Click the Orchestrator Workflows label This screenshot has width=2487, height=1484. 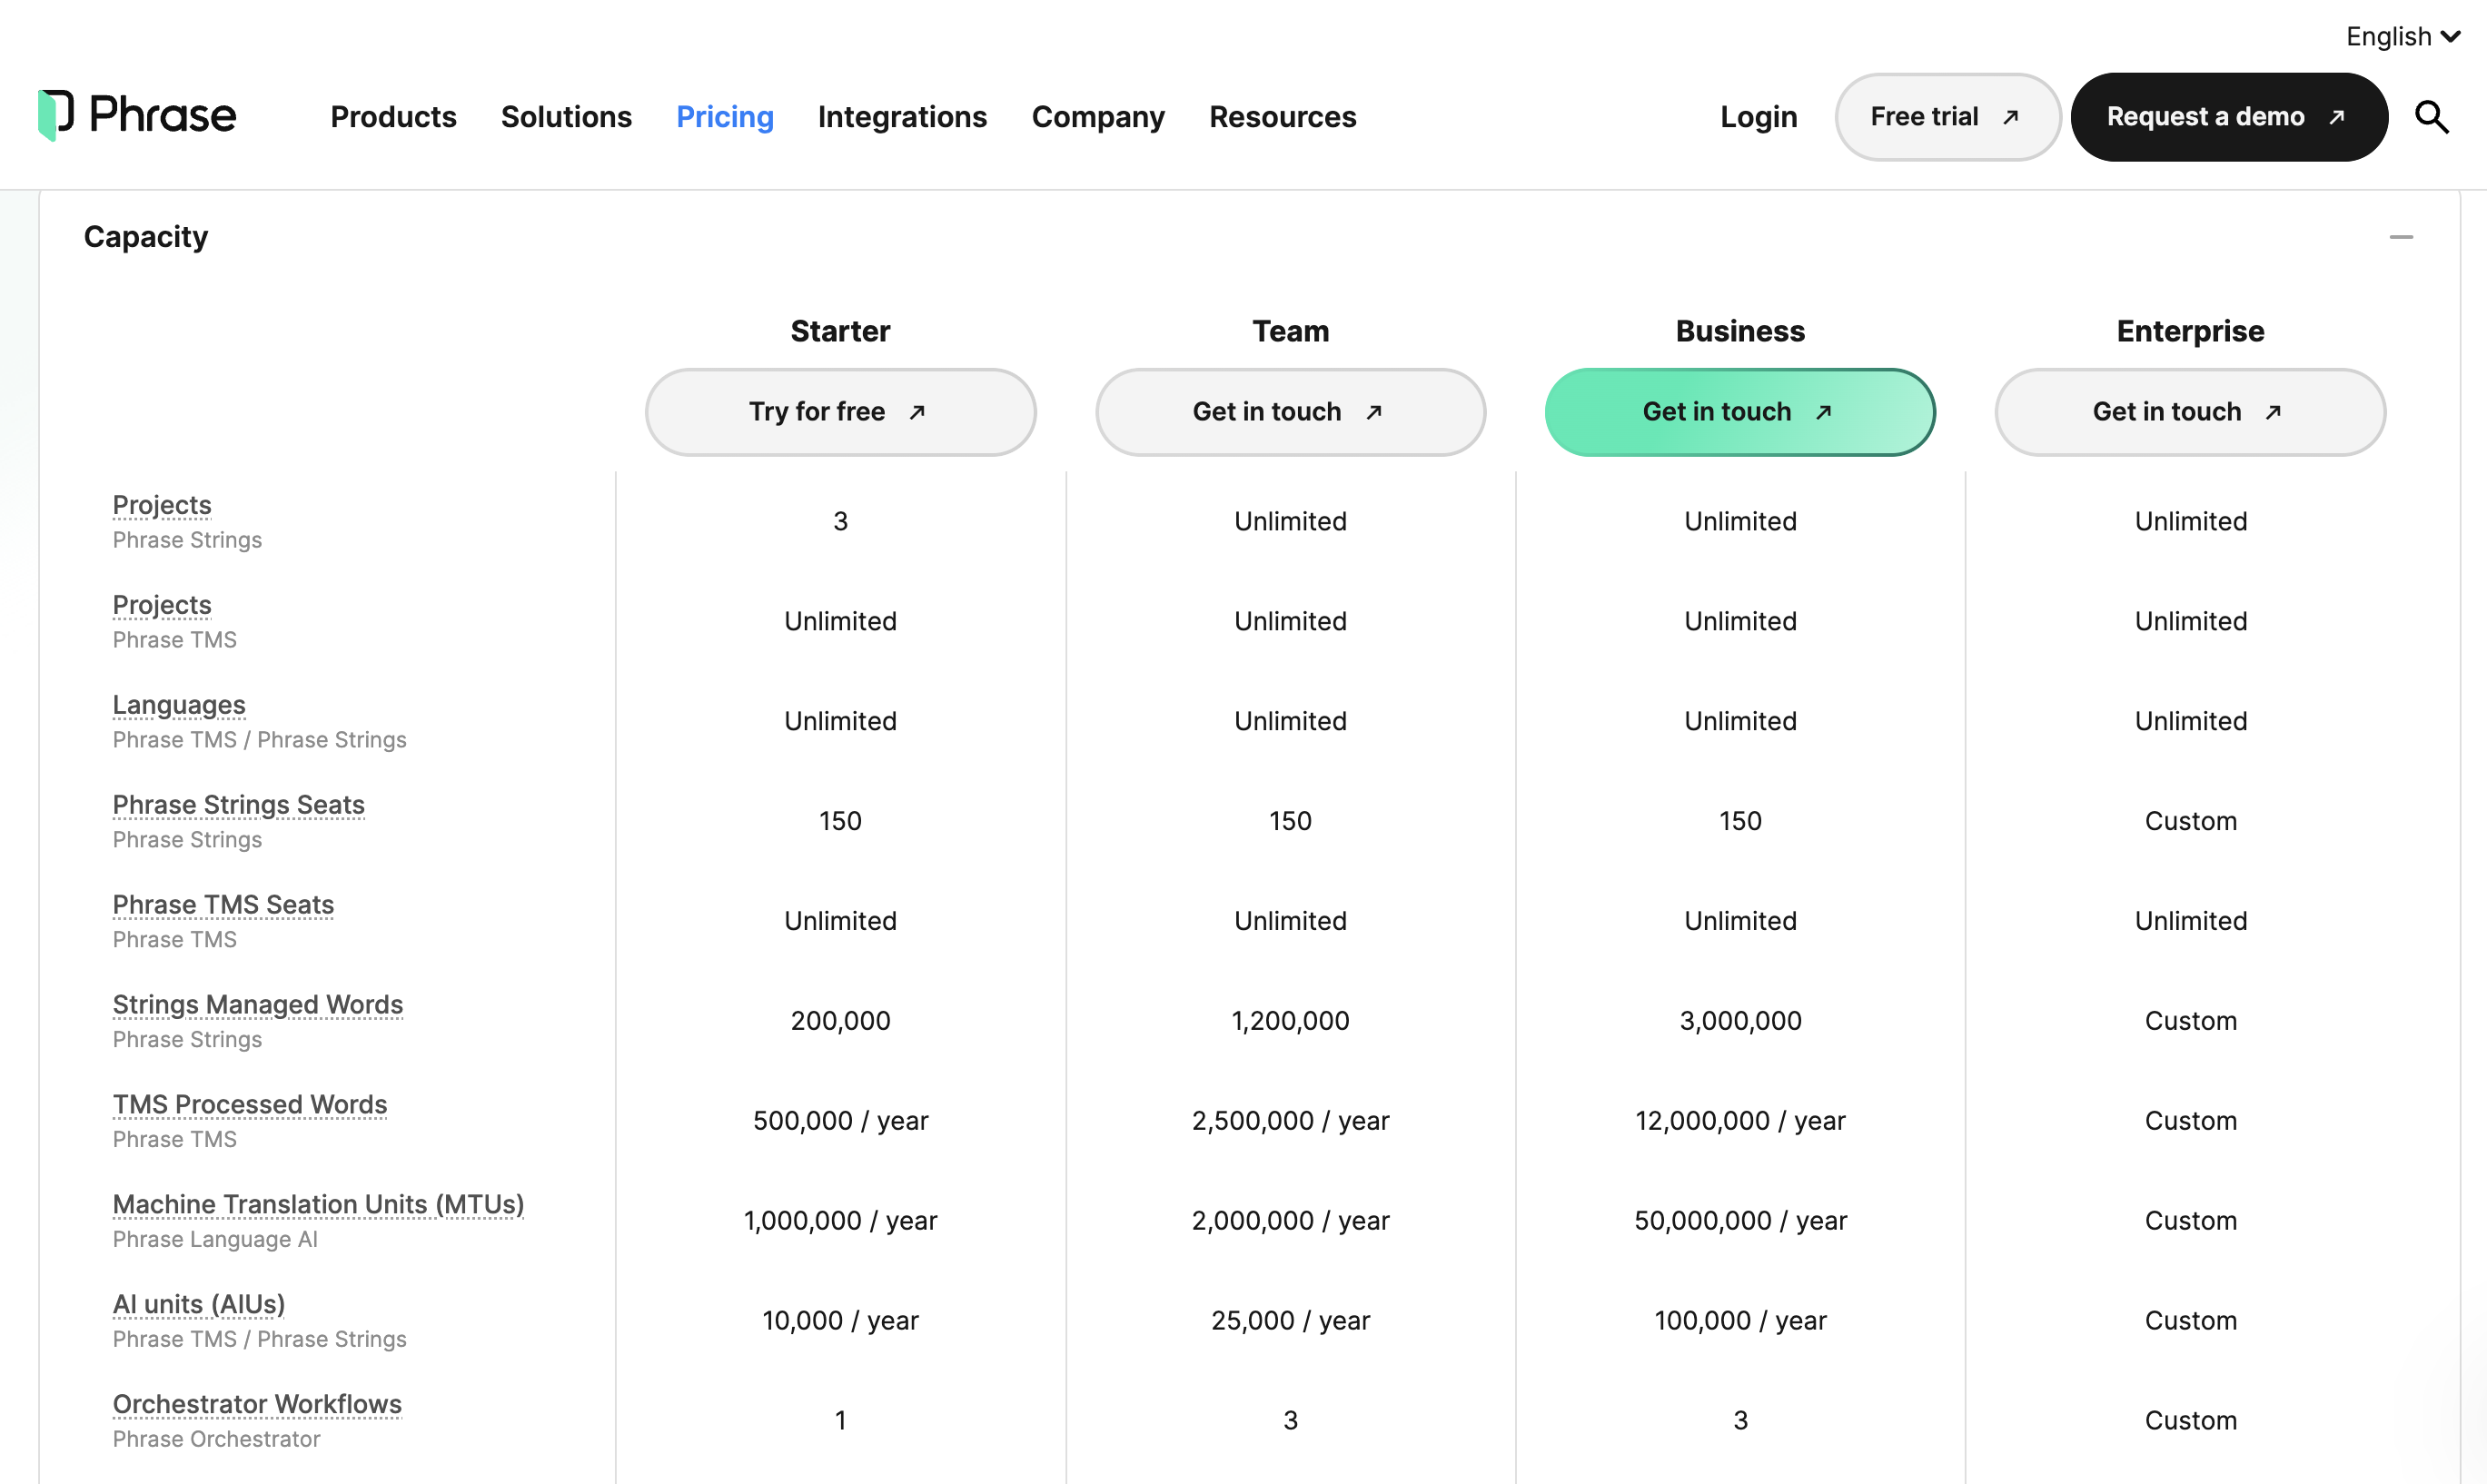(257, 1405)
